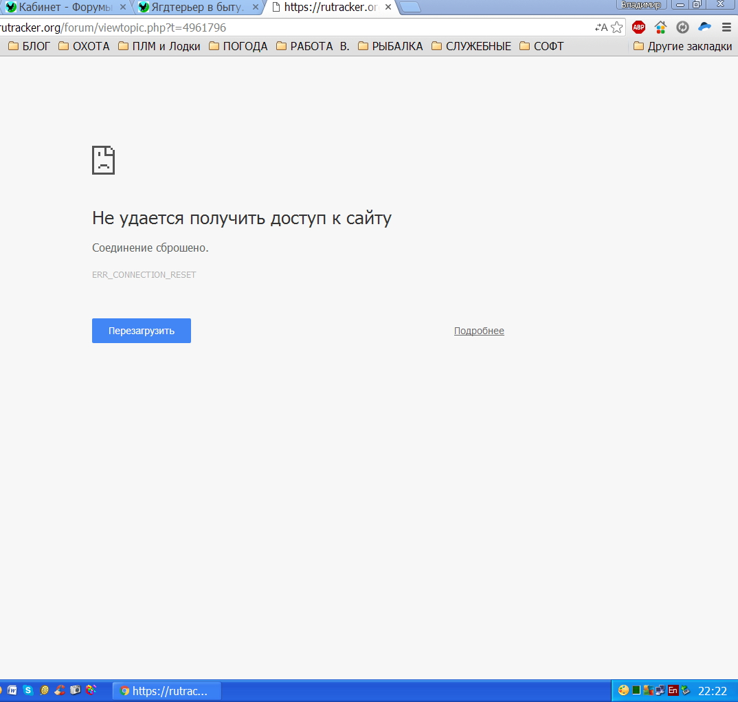Image resolution: width=738 pixels, height=702 pixels.
Task: Click the gray circular sync extension icon
Action: [x=682, y=28]
